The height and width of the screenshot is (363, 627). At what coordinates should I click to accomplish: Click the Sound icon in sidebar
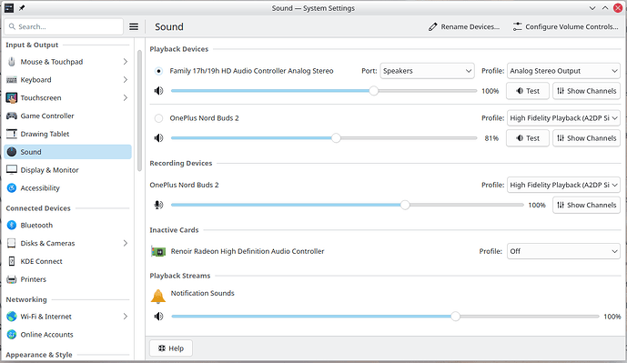(x=12, y=152)
